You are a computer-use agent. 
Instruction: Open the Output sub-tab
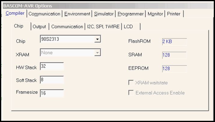pos(39,26)
